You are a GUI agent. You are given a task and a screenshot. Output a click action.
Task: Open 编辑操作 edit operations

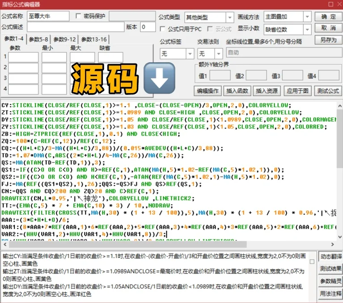click(x=207, y=91)
